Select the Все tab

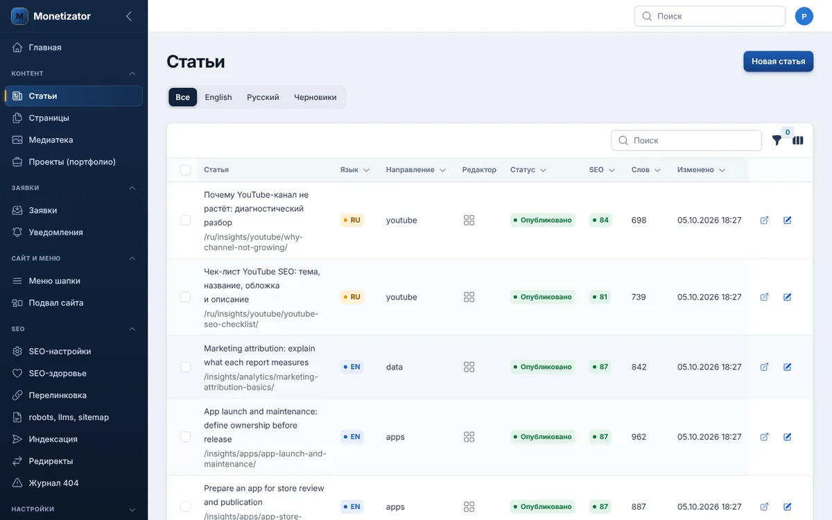183,97
